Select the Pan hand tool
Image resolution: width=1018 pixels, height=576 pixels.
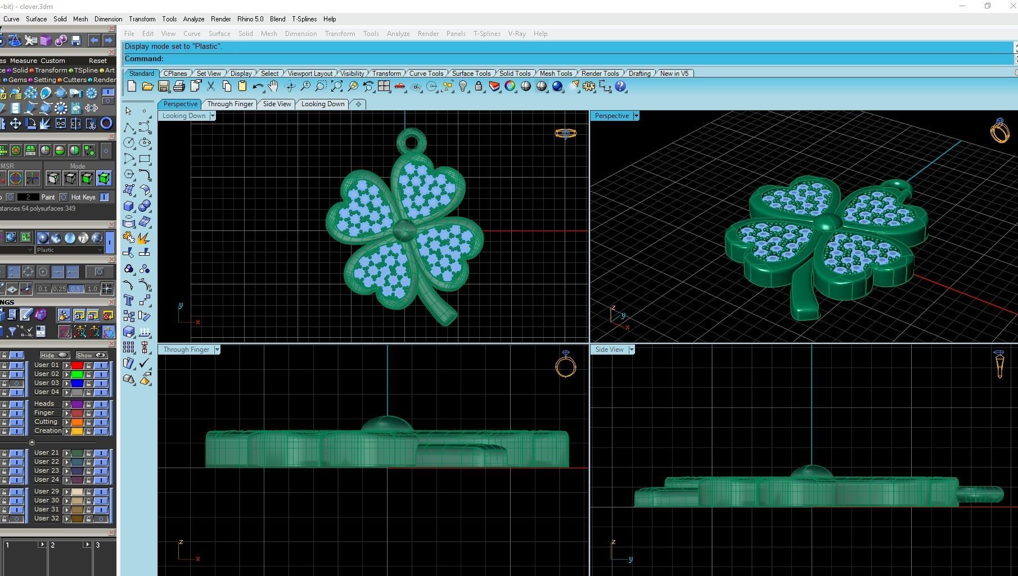point(273,87)
